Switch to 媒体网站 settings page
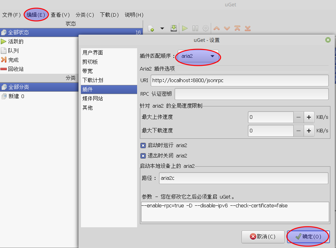Screen dimensions: 336x248 click(x=109, y=98)
